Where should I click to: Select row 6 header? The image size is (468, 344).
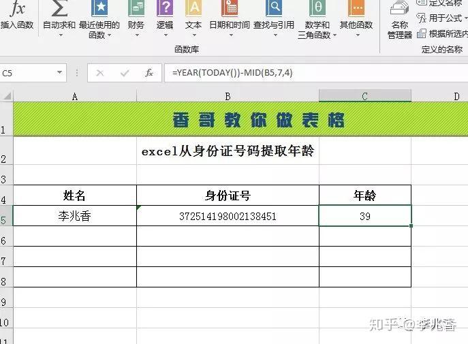(6, 236)
